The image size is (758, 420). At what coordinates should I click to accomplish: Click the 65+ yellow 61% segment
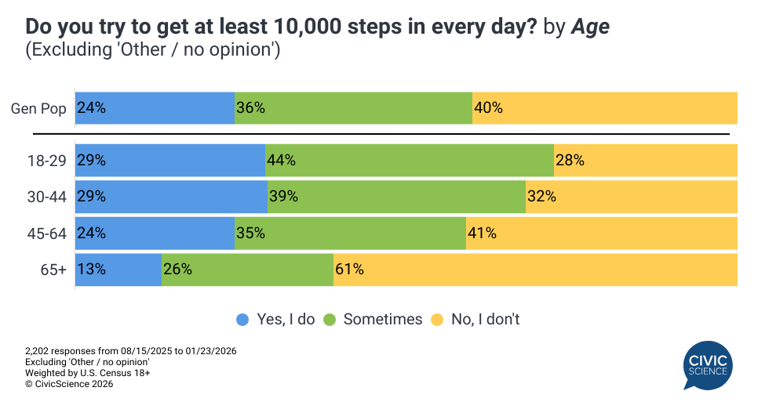pyautogui.click(x=535, y=270)
